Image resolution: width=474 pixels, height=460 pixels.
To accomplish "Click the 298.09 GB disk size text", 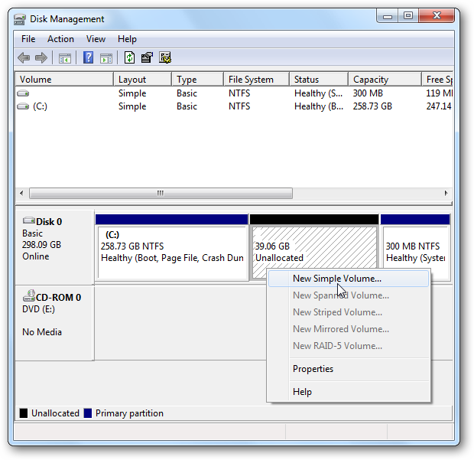I will point(42,245).
